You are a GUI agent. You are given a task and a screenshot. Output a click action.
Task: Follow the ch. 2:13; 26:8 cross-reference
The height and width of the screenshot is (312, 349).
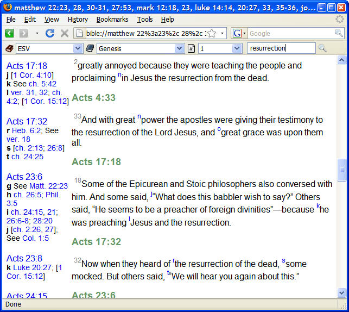(x=39, y=148)
